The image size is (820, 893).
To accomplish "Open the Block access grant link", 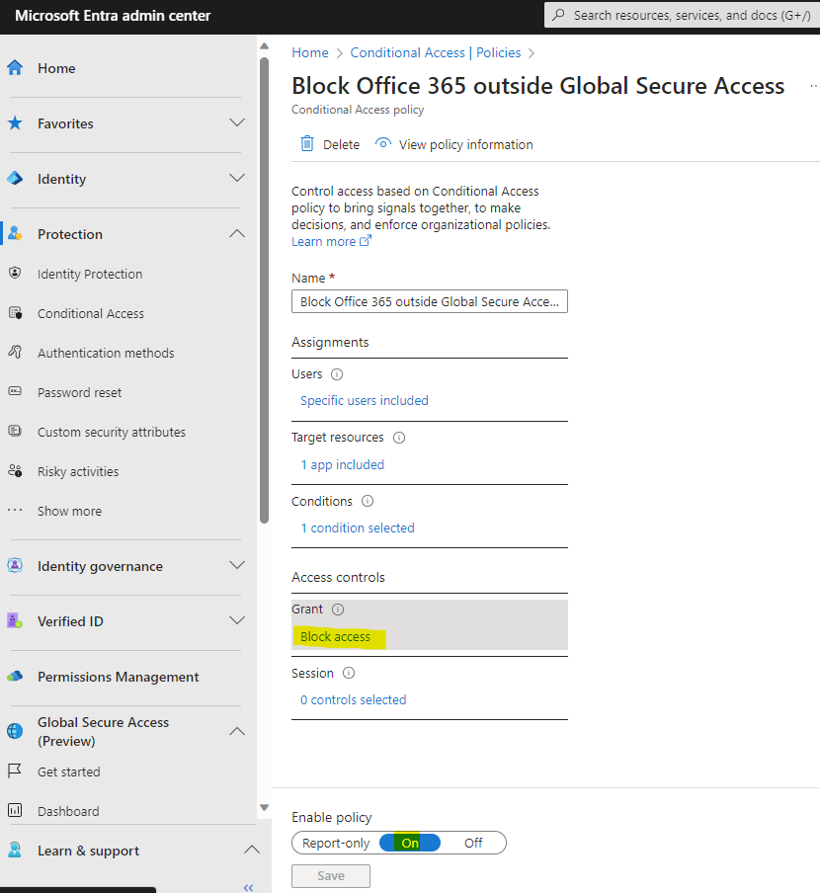I will [335, 637].
